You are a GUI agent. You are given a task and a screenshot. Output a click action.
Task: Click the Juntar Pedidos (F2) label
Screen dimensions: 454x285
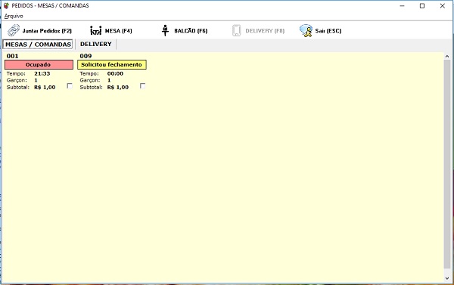pyautogui.click(x=47, y=31)
